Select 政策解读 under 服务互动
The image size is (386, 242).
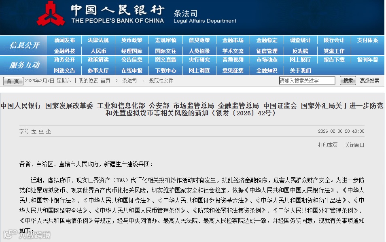click(98, 59)
